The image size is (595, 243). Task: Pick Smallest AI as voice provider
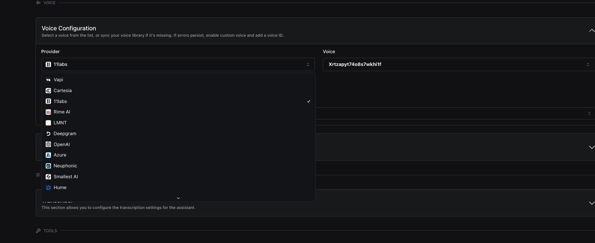(66, 177)
